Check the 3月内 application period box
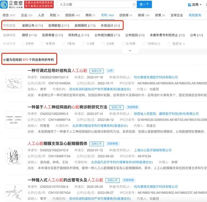207x202 pixels. [22, 44]
